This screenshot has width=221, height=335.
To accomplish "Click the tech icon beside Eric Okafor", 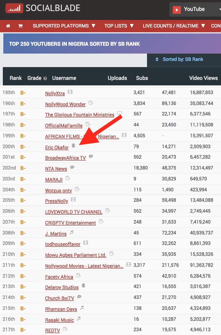I will click(x=73, y=145).
